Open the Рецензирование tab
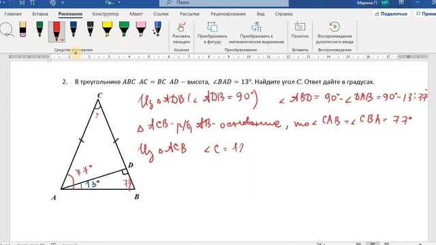This screenshot has width=436, height=245. click(x=228, y=14)
